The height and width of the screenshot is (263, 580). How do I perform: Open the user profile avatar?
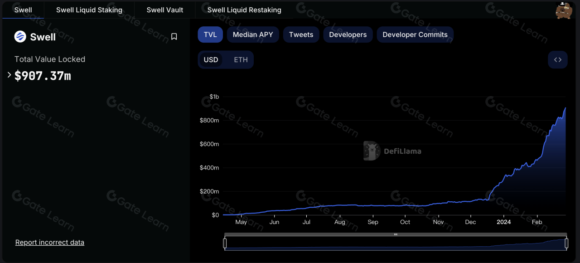click(x=564, y=10)
